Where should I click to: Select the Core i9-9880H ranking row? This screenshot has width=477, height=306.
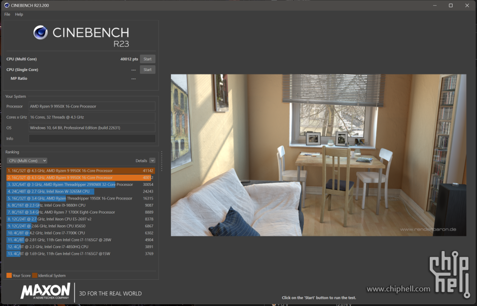coord(80,205)
